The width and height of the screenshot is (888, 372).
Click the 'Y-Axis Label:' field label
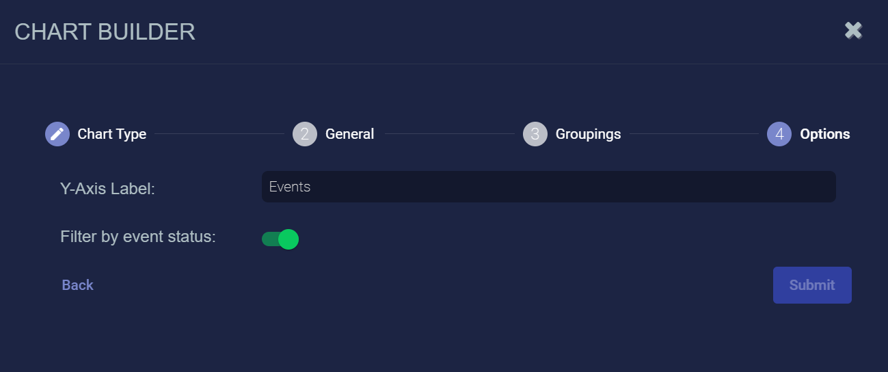pyautogui.click(x=108, y=188)
